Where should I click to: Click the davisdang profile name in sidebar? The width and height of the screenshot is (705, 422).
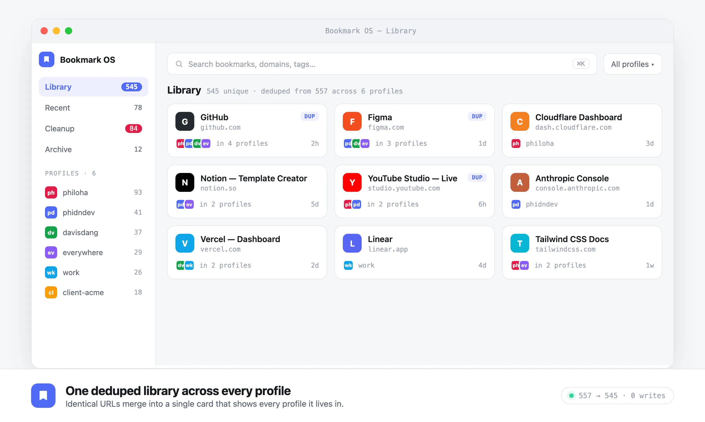click(x=80, y=232)
